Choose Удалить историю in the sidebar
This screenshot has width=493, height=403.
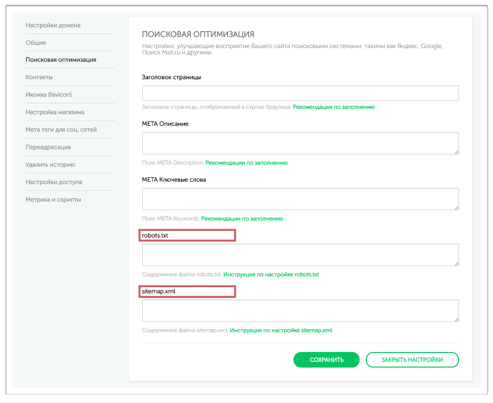click(x=50, y=165)
